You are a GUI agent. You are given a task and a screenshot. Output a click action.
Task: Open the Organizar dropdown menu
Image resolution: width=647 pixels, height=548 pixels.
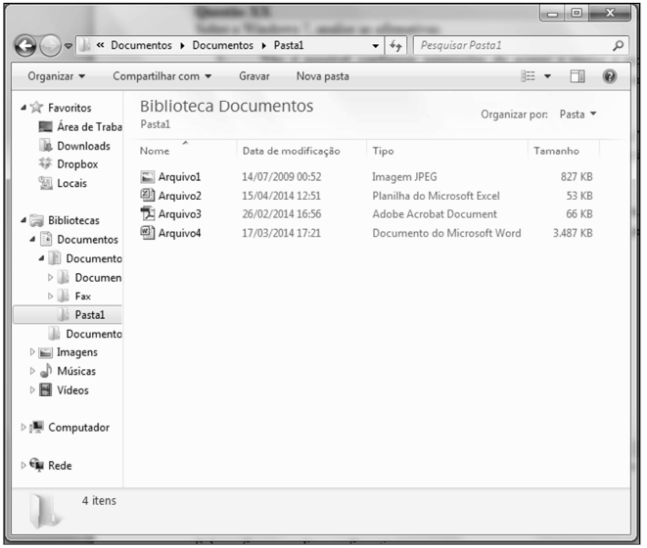pyautogui.click(x=56, y=76)
